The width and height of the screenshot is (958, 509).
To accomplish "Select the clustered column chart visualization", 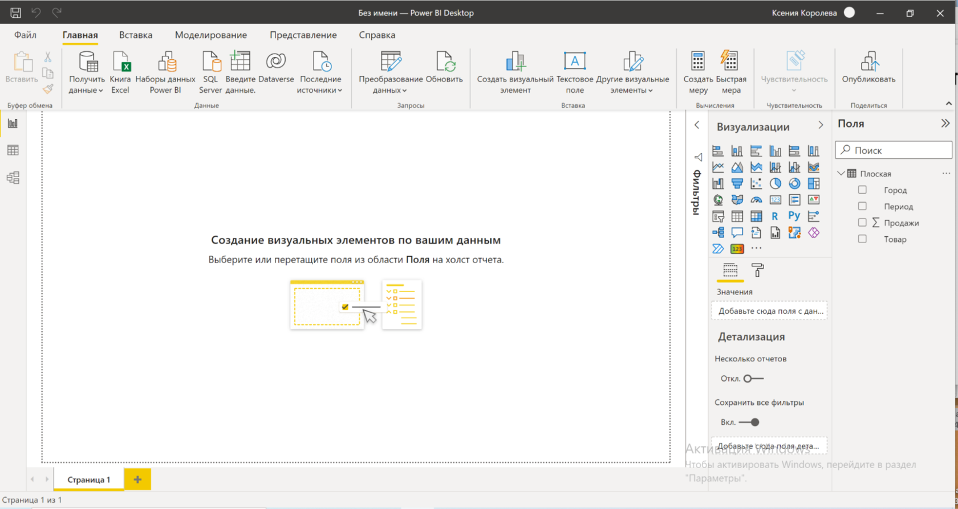I will (x=775, y=151).
